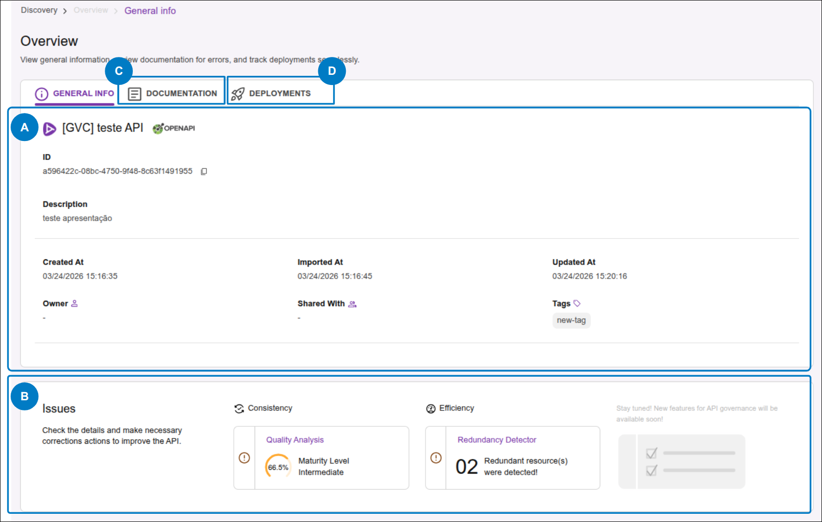Click the coming-soon checklist placeholder card
This screenshot has width=822, height=522.
pos(681,462)
